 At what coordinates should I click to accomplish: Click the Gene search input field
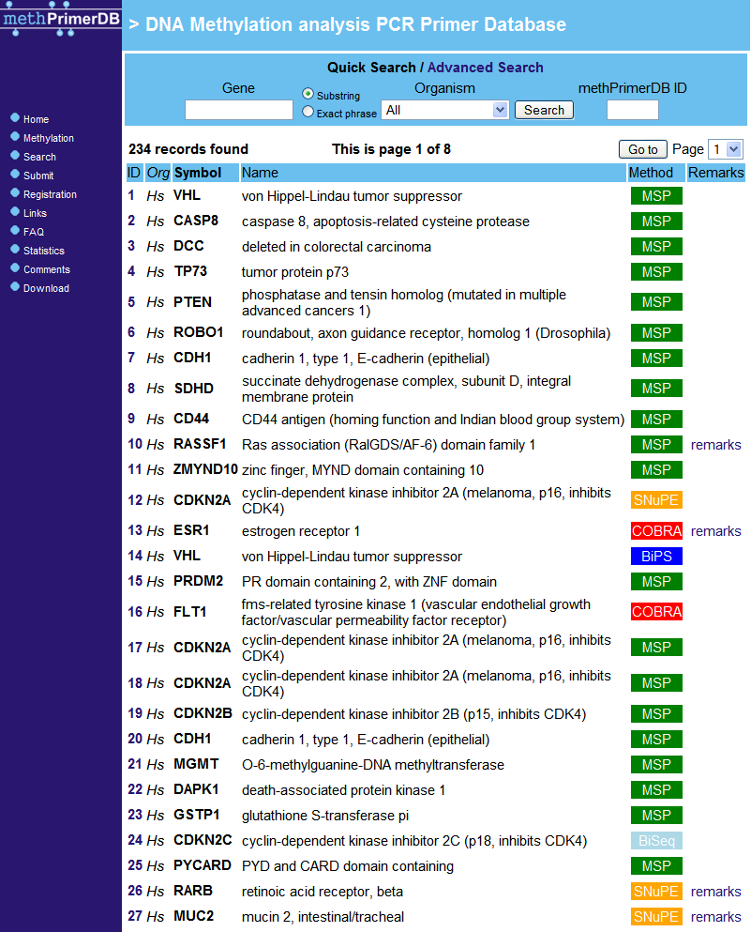tap(239, 110)
